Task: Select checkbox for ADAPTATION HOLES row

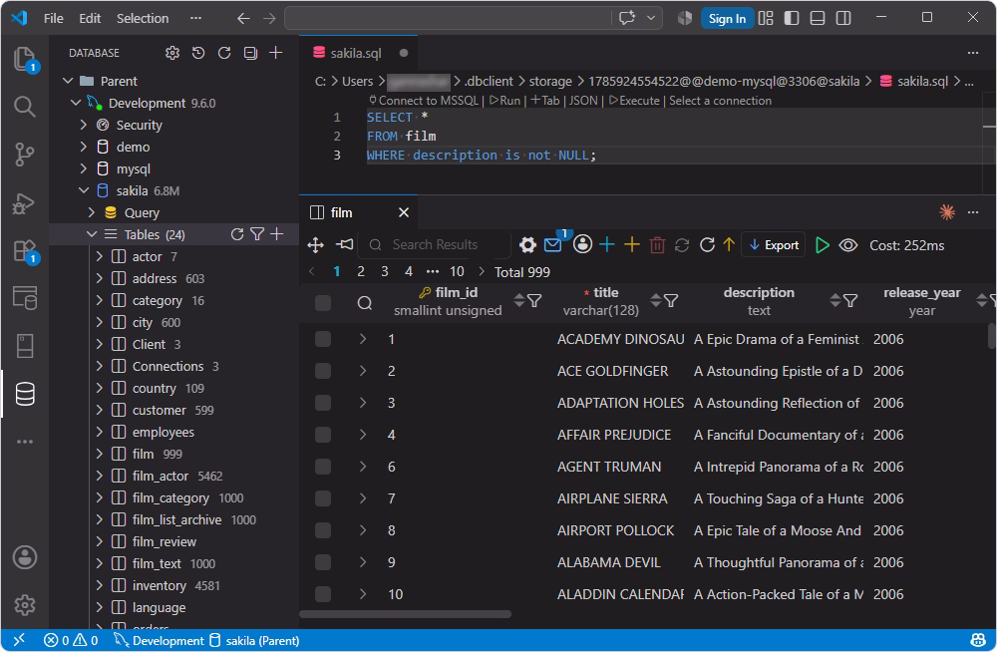Action: coord(323,403)
